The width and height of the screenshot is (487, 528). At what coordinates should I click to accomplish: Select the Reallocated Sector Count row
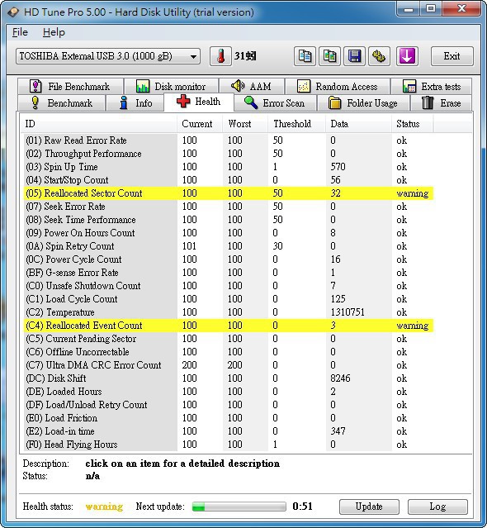click(229, 193)
